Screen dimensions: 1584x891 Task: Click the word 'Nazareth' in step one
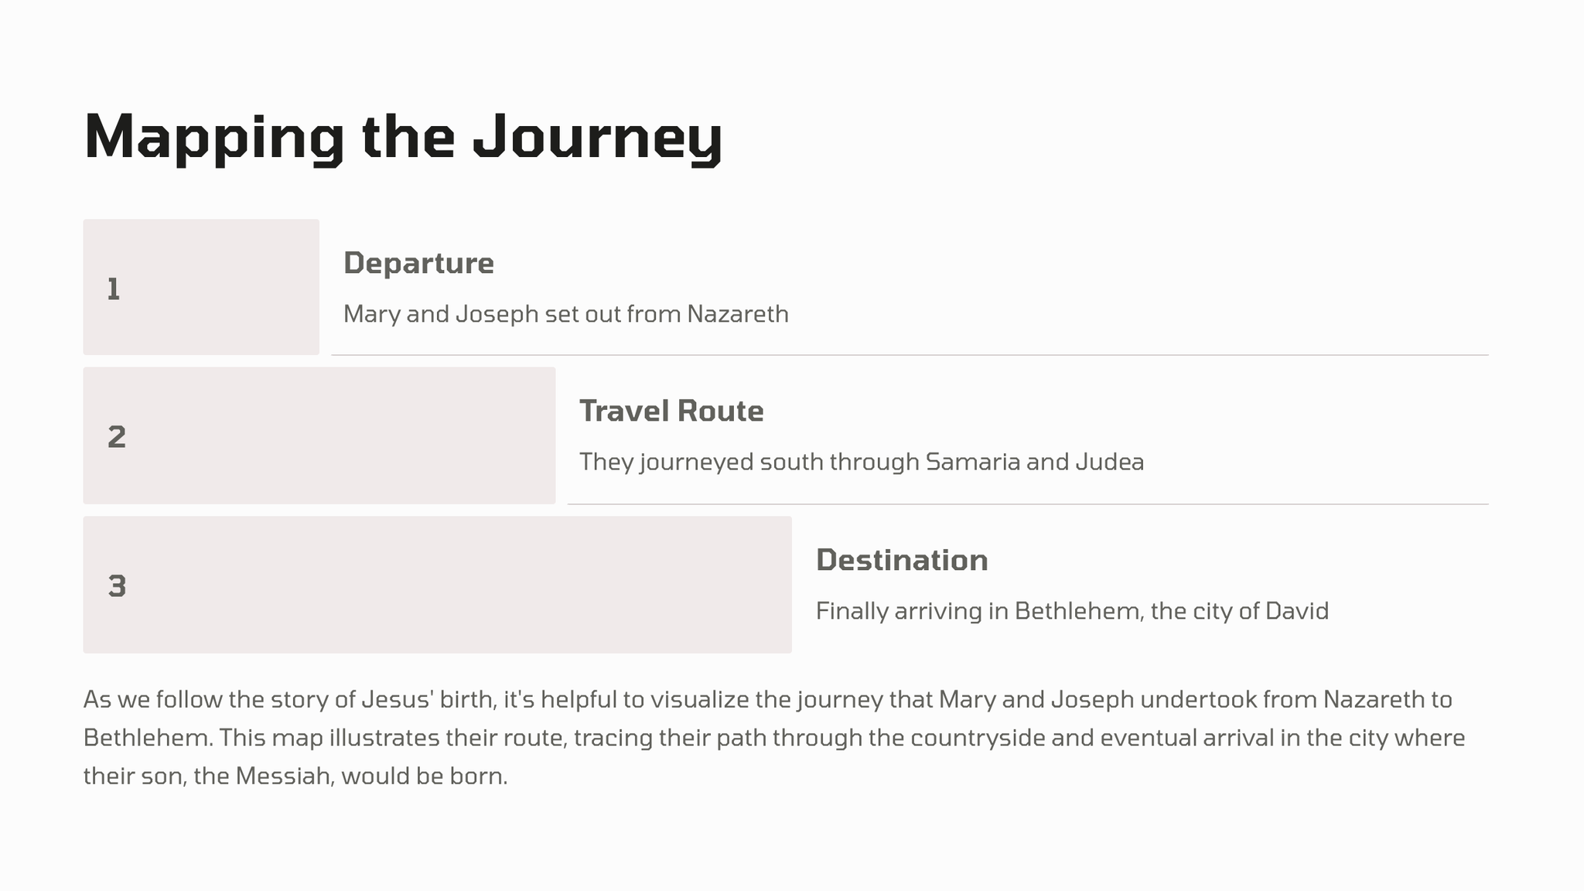[738, 314]
